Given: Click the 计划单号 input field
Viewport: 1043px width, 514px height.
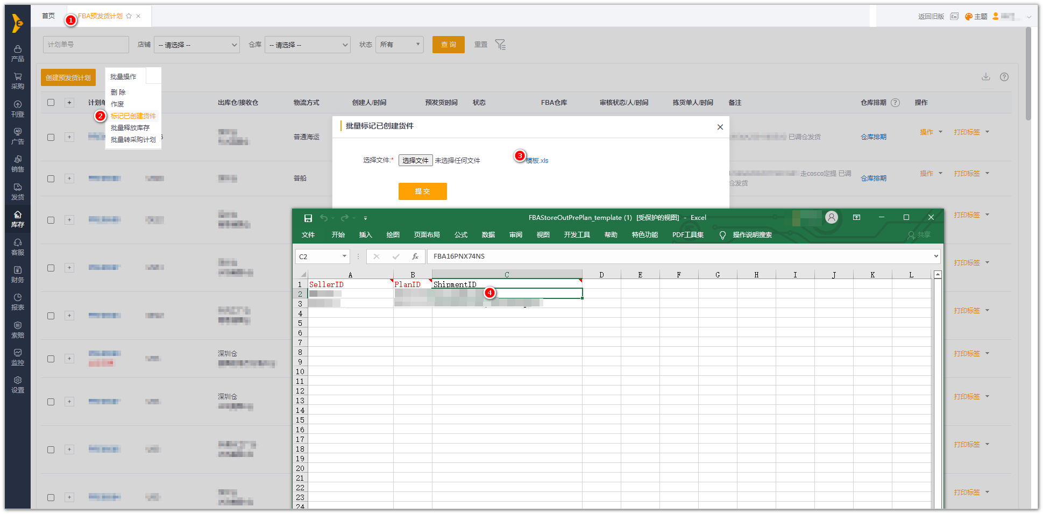Looking at the screenshot, I should [x=86, y=45].
